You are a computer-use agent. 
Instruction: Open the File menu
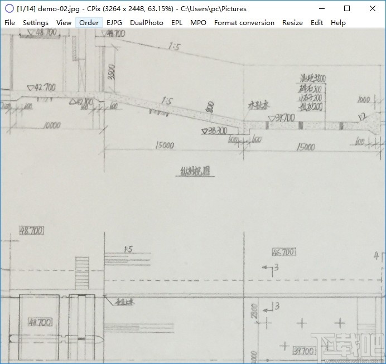9,23
